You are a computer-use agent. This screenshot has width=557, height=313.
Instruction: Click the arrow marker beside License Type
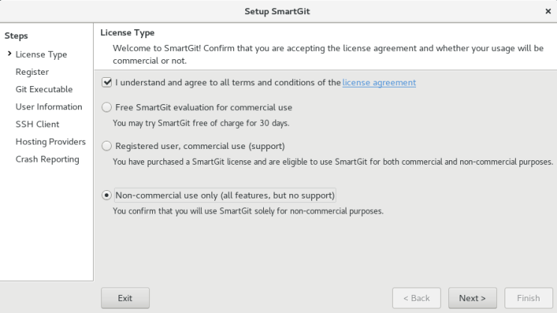pyautogui.click(x=8, y=55)
